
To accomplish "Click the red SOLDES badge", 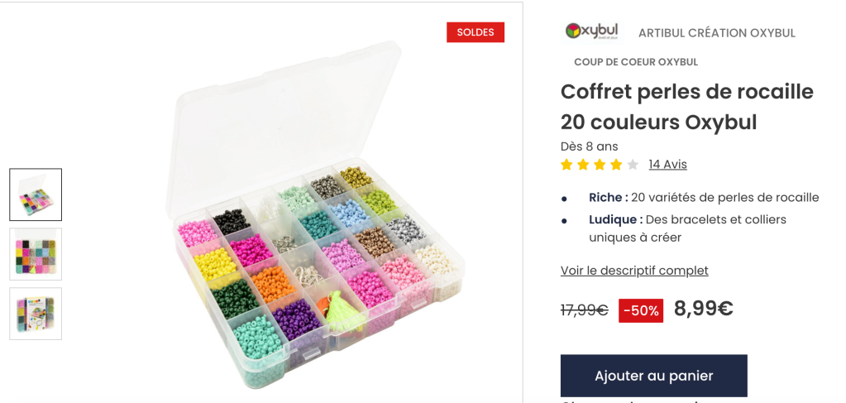I will tap(476, 32).
